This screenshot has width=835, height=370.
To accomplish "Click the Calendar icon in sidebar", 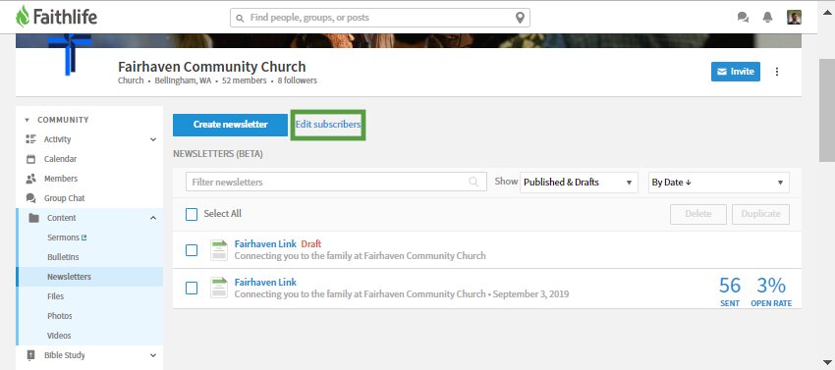I will coord(30,159).
